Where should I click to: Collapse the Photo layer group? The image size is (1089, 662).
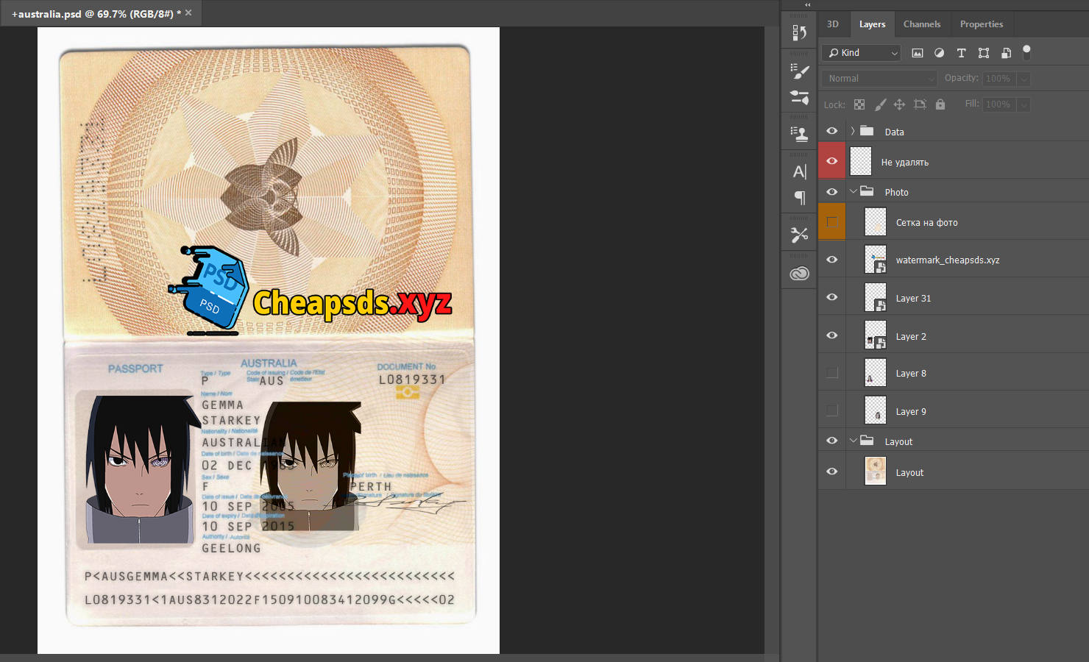(853, 191)
